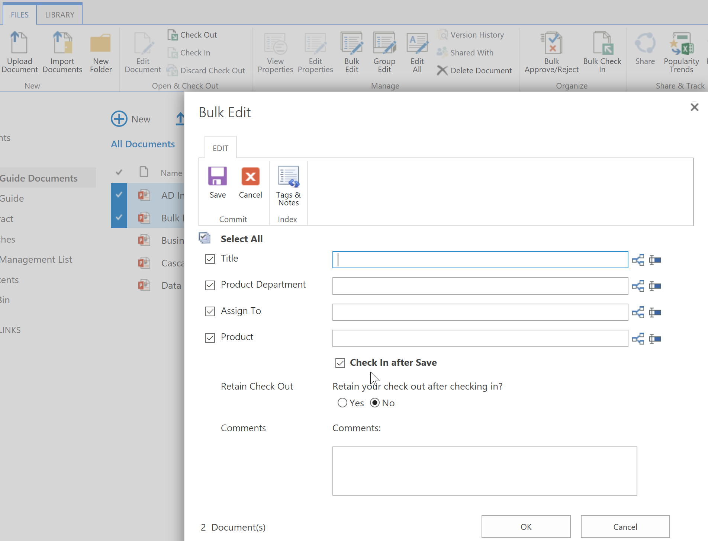Click Edit Document ribbon button

143,52
